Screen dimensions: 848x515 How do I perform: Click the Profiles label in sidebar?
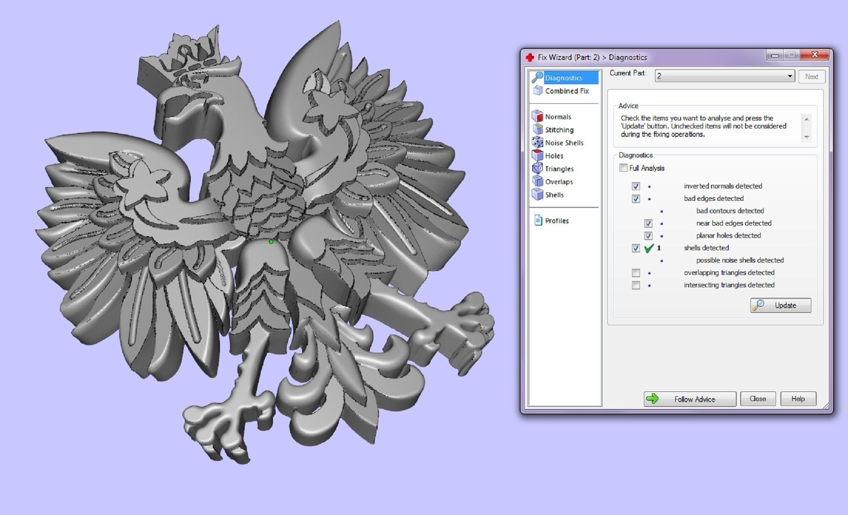click(x=556, y=221)
